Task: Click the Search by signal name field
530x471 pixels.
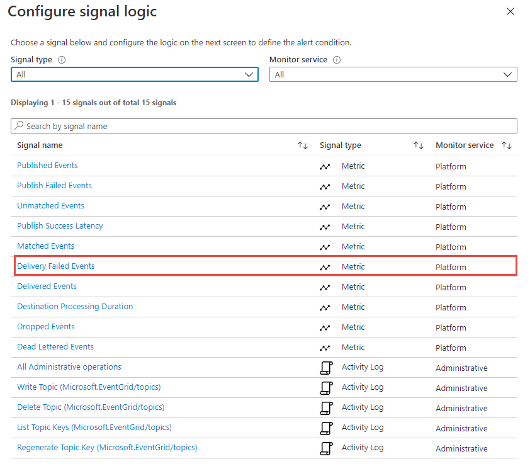Action: [x=264, y=126]
